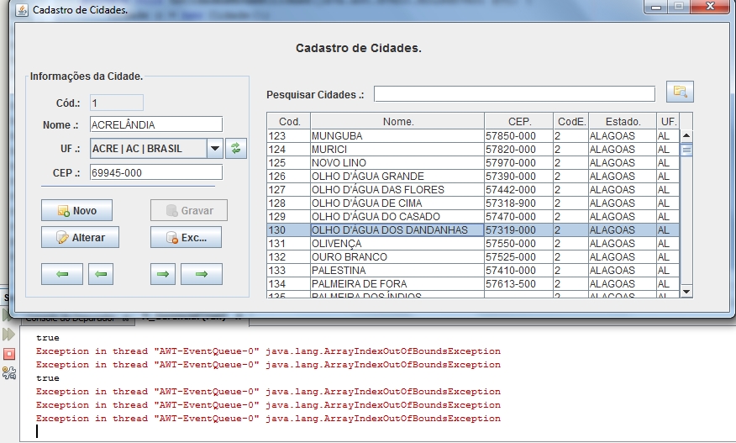Click the refresh icon beside the UF combo box
This screenshot has width=736, height=443.
click(236, 149)
